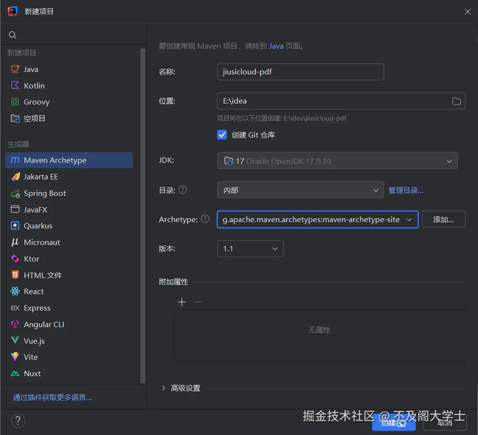
Task: Open the 目录 内部 dropdown
Action: pyautogui.click(x=300, y=190)
